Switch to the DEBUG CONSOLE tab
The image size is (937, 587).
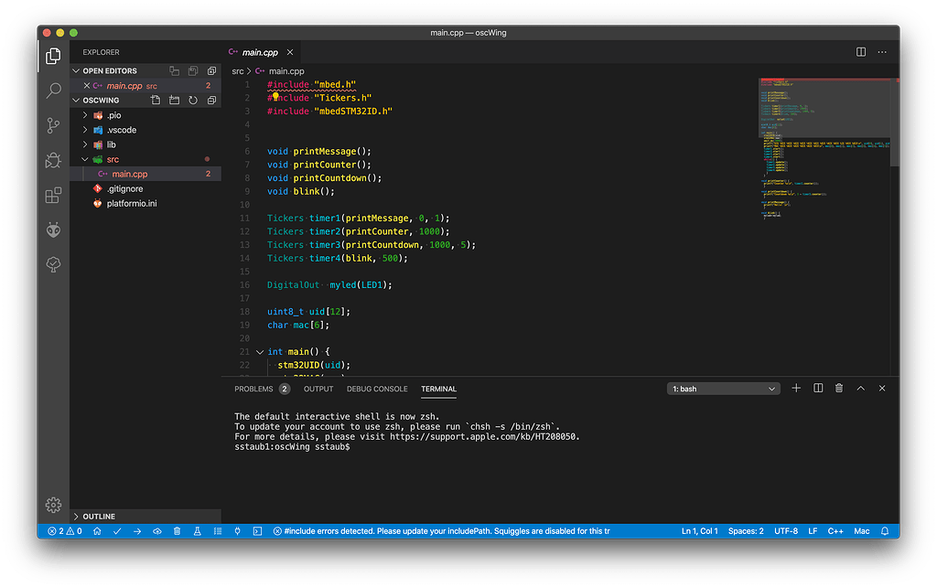click(377, 388)
